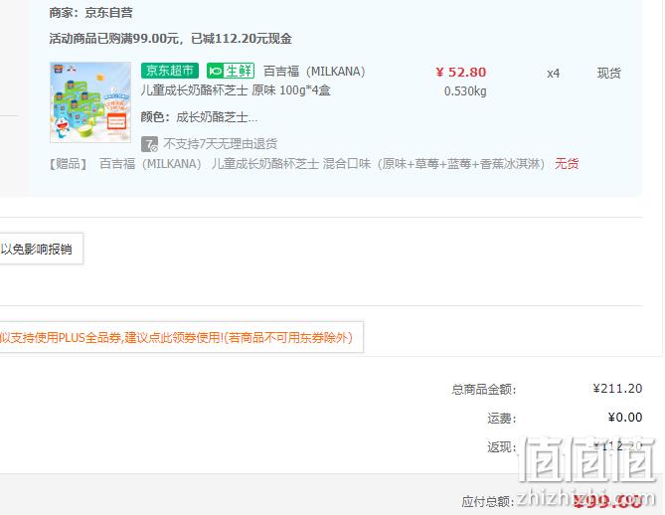Click the 京东超市 green badge

point(170,71)
